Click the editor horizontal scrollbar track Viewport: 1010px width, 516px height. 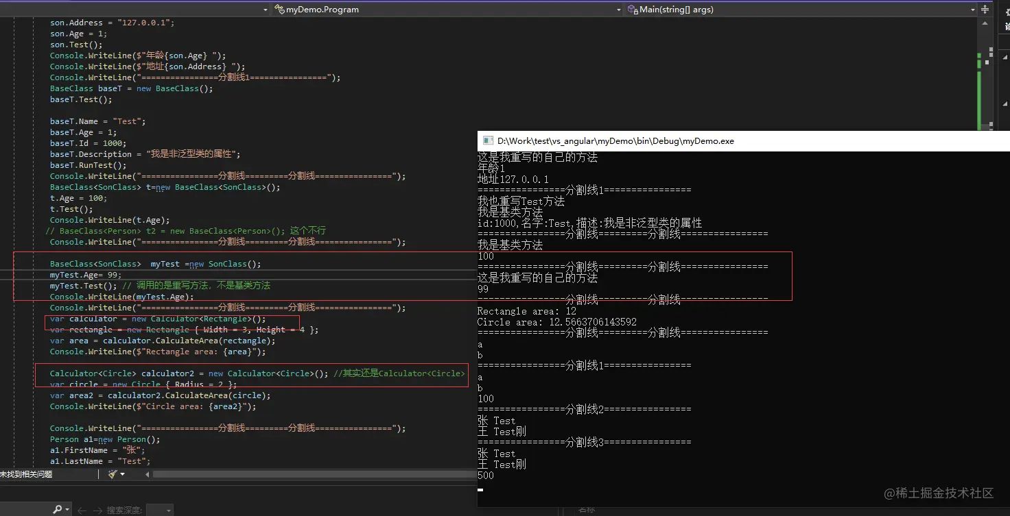point(316,474)
